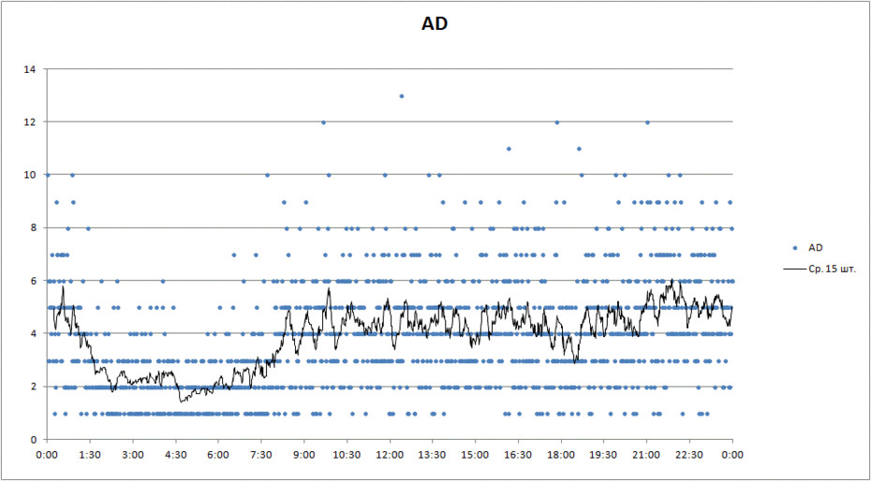Click x-axis label 21:00
871x481 pixels.
(x=646, y=455)
